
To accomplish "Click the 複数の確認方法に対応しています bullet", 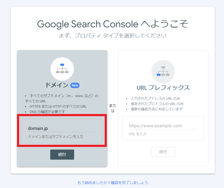I will [157, 109].
